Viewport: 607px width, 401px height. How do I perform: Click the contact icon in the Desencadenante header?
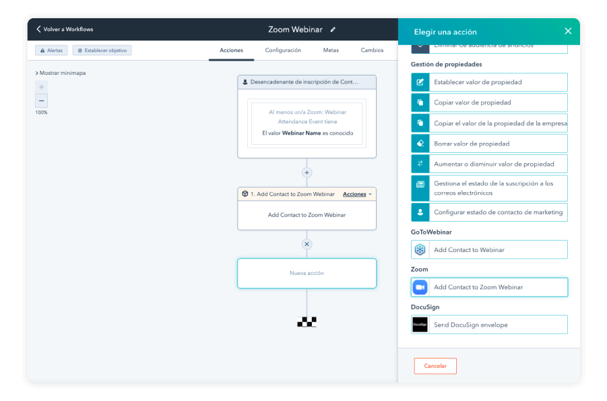[x=245, y=82]
